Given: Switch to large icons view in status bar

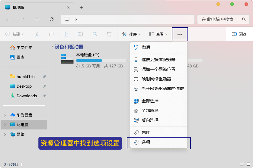Looking at the screenshot, I should 248,164.
